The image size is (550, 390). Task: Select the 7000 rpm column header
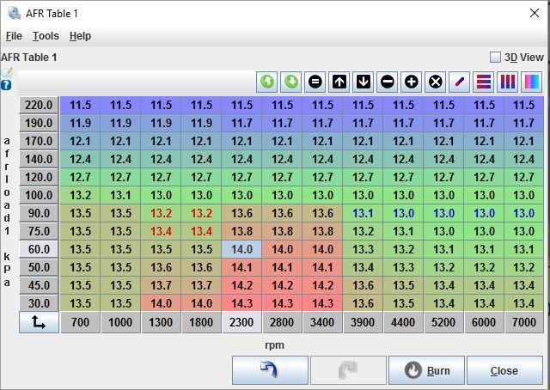(524, 322)
